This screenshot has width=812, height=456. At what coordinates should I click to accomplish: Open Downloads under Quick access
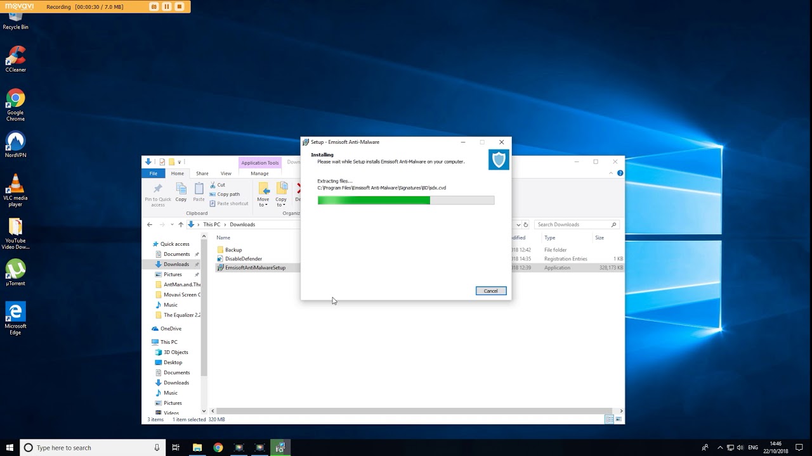click(x=176, y=264)
